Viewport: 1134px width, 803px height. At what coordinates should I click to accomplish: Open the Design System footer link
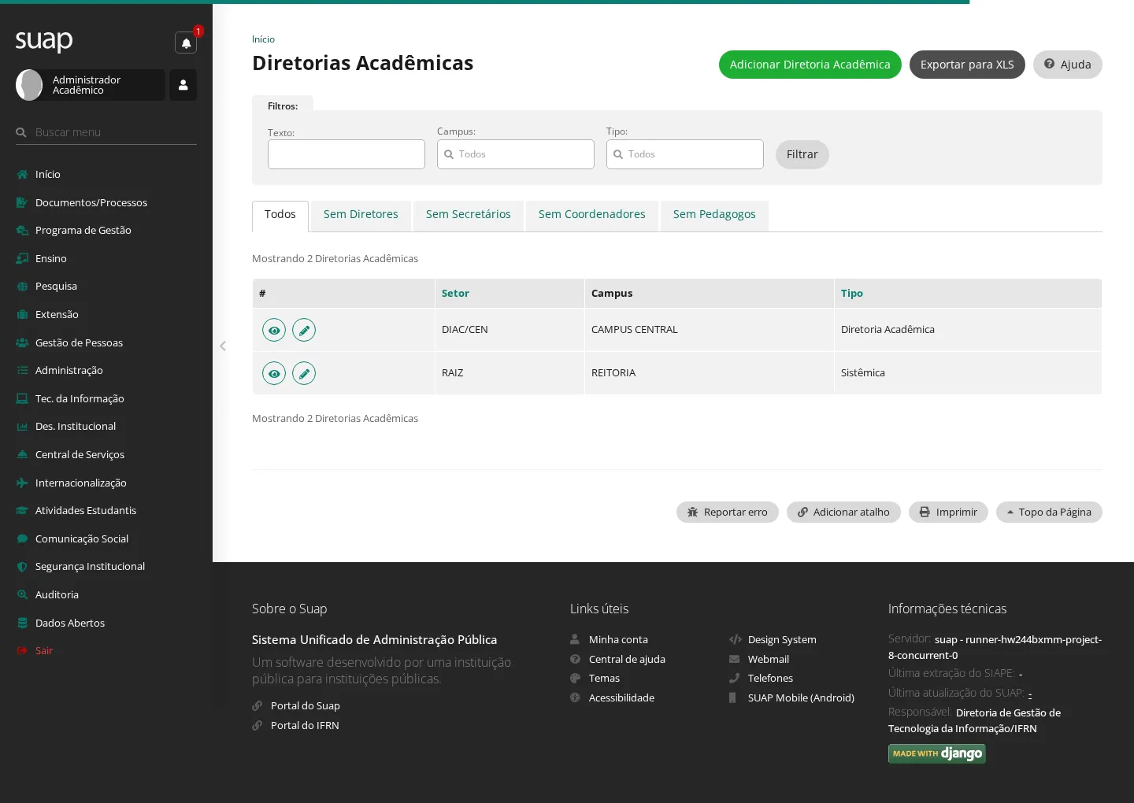(x=782, y=639)
